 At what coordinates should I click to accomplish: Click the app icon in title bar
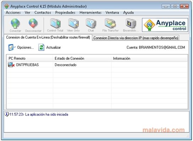click(6, 6)
